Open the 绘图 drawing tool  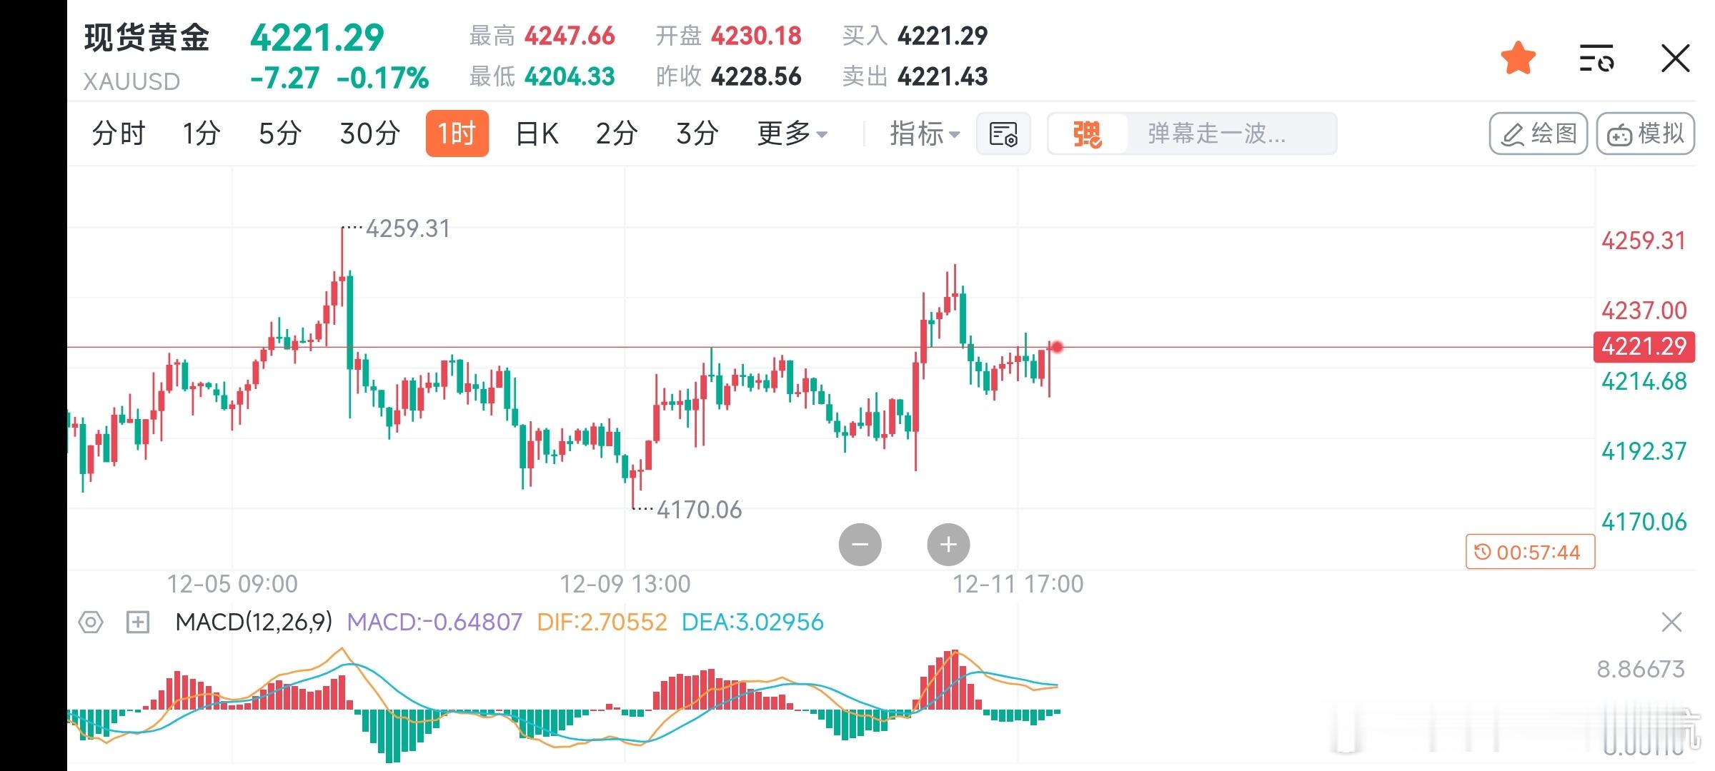click(x=1538, y=133)
